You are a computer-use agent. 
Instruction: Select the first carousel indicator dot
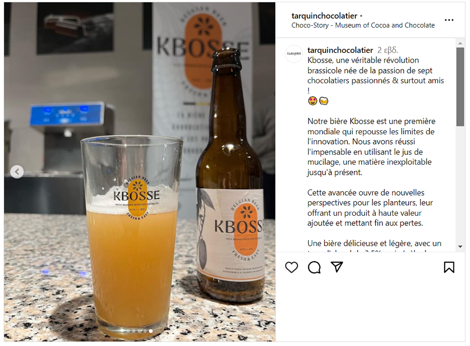[128, 331]
